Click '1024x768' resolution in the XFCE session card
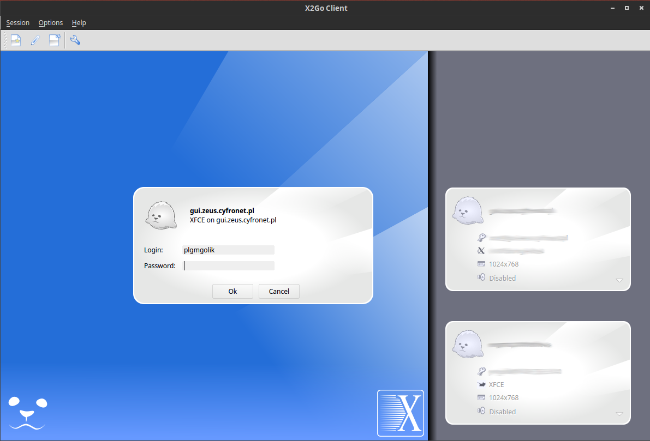 click(504, 398)
